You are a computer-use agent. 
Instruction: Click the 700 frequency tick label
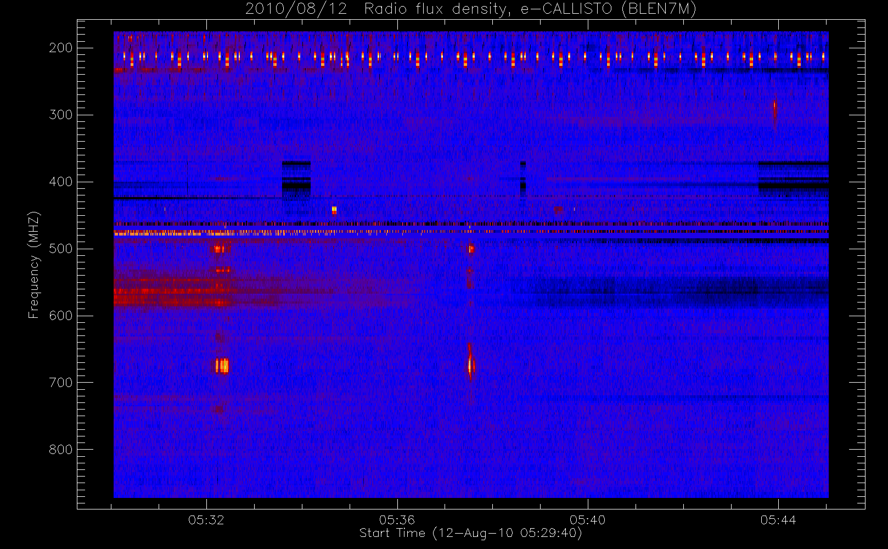(x=60, y=383)
